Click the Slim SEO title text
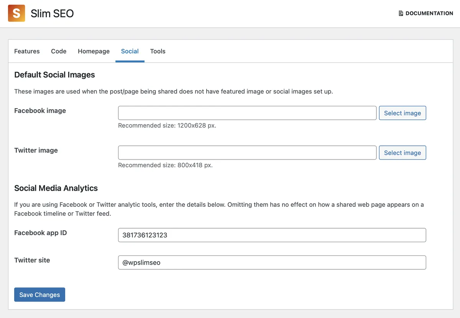 pos(52,13)
